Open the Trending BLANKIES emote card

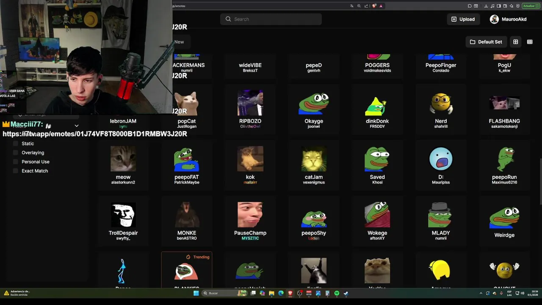[x=187, y=270]
